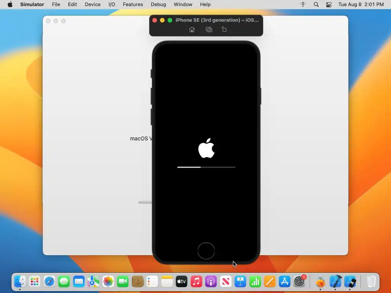
Task: Open Messages from the Dock
Action: click(64, 282)
